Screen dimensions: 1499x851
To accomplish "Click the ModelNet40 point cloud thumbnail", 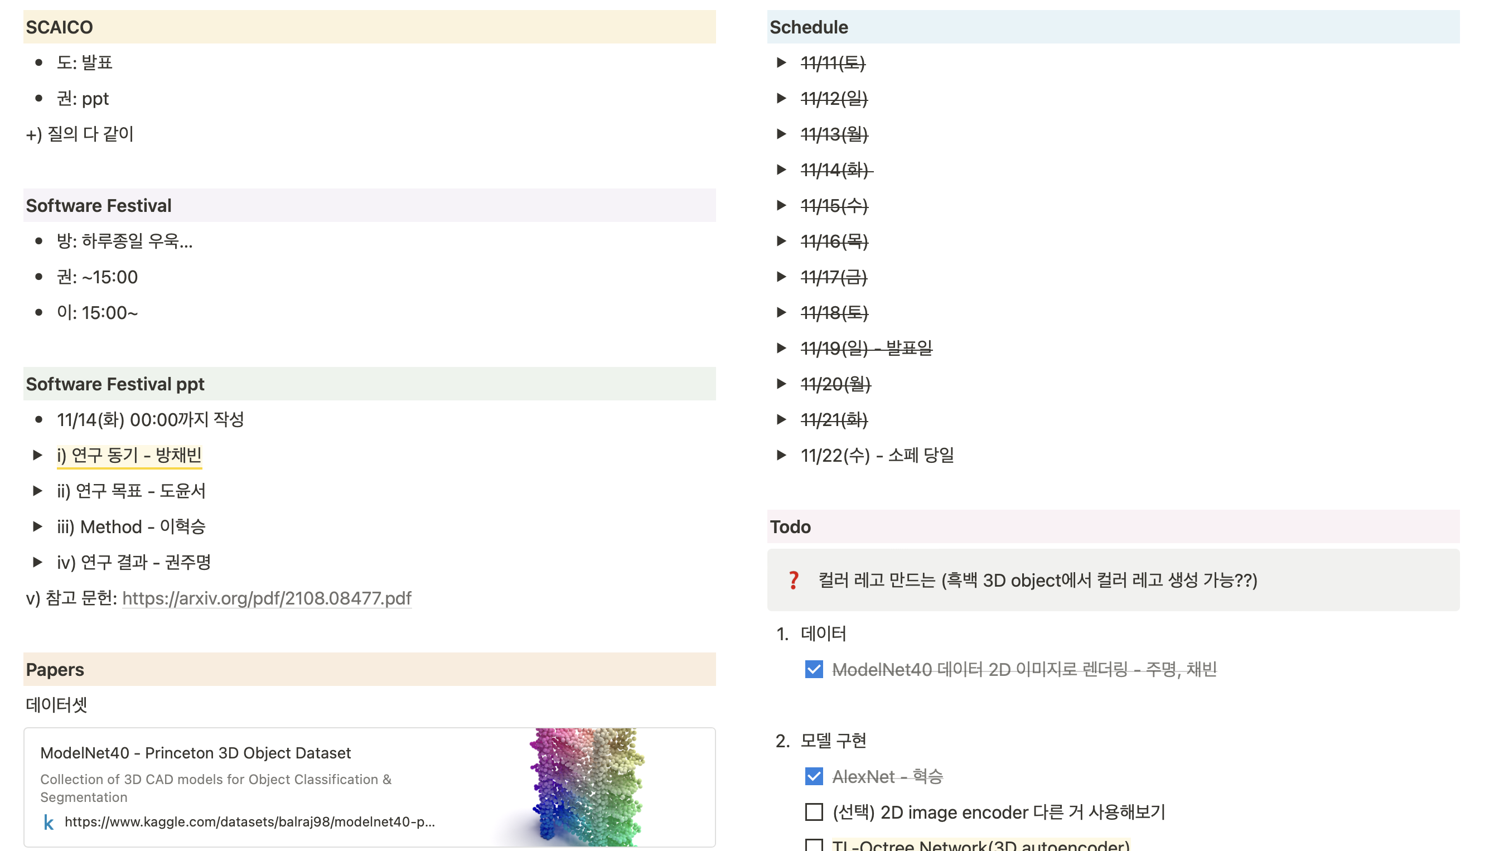I will 587,787.
